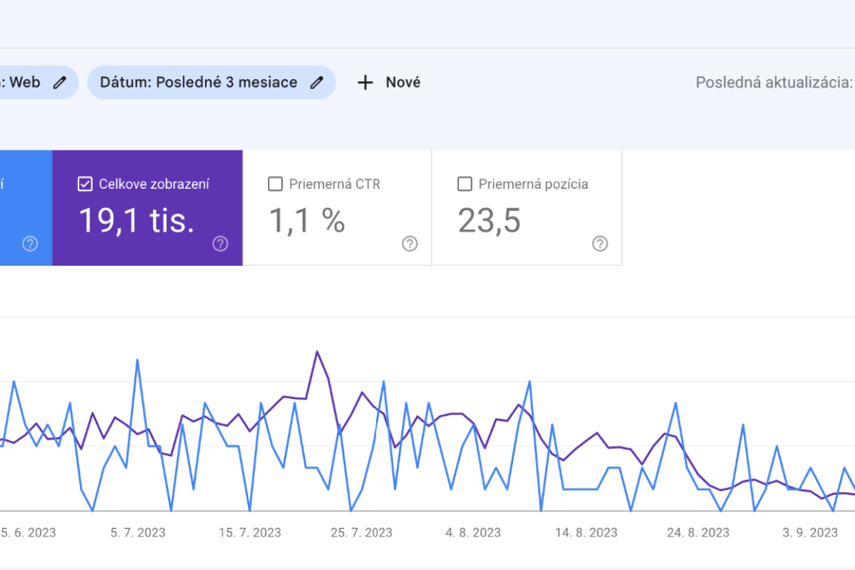
Task: Open help icon on 'Celkove zobrazení' card
Action: pos(220,244)
